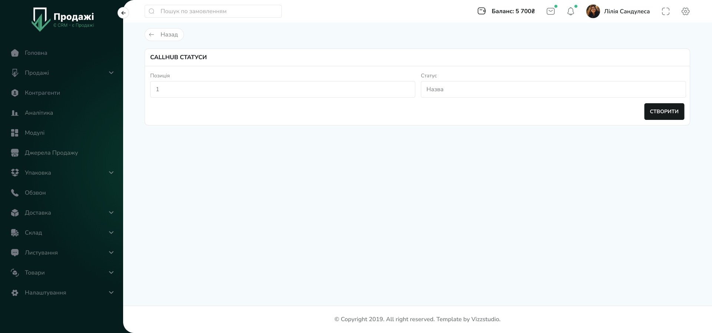Expand the Товари submenu chevron

[111, 273]
